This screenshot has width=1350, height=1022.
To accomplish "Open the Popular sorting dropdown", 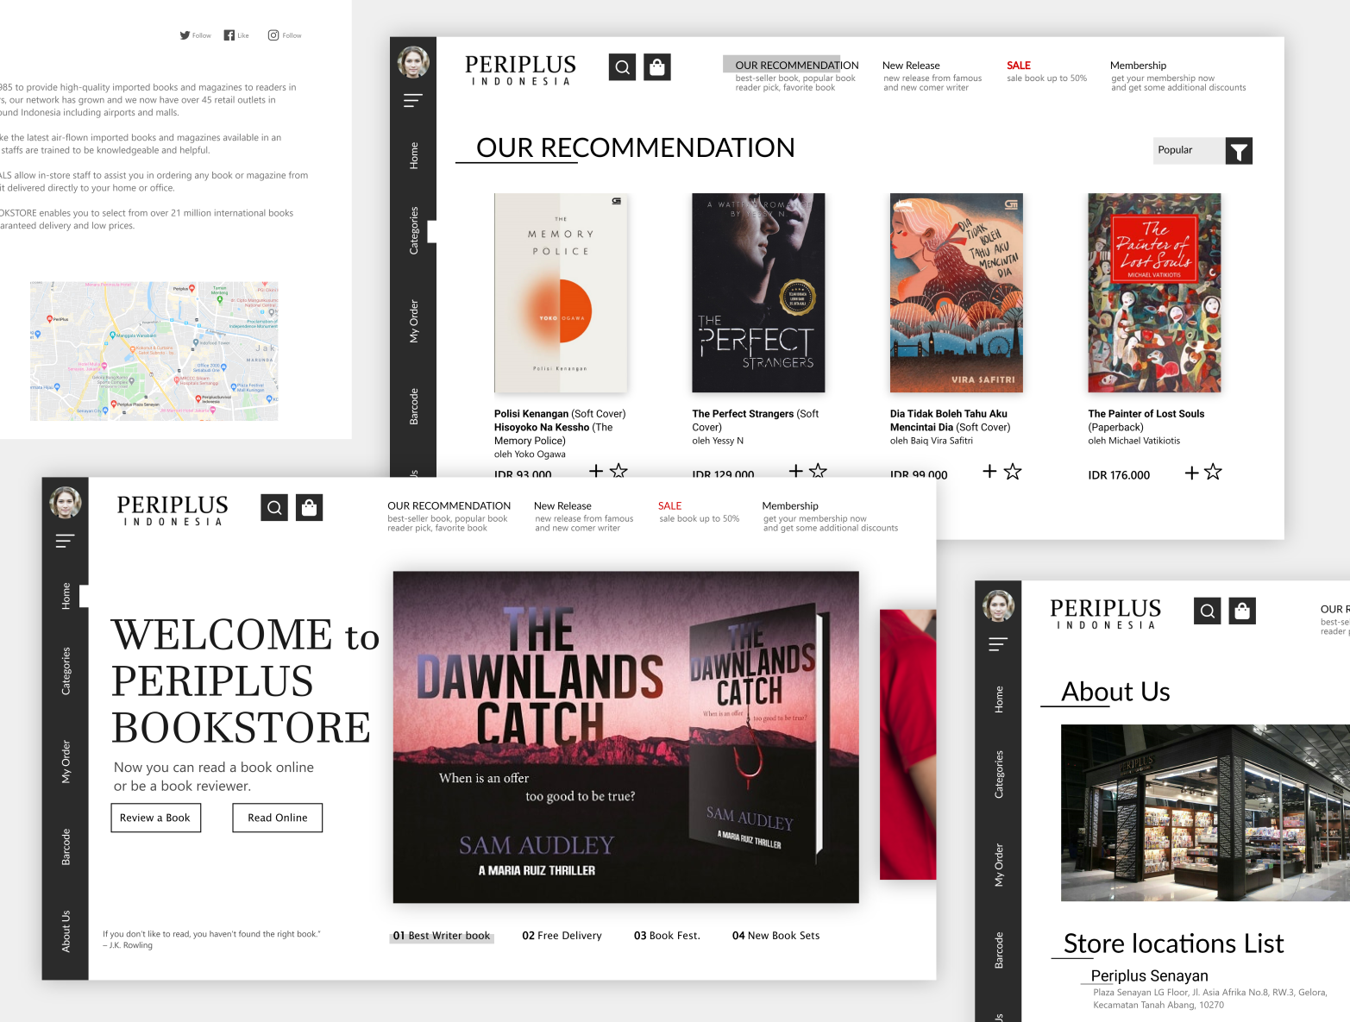I will point(1190,150).
